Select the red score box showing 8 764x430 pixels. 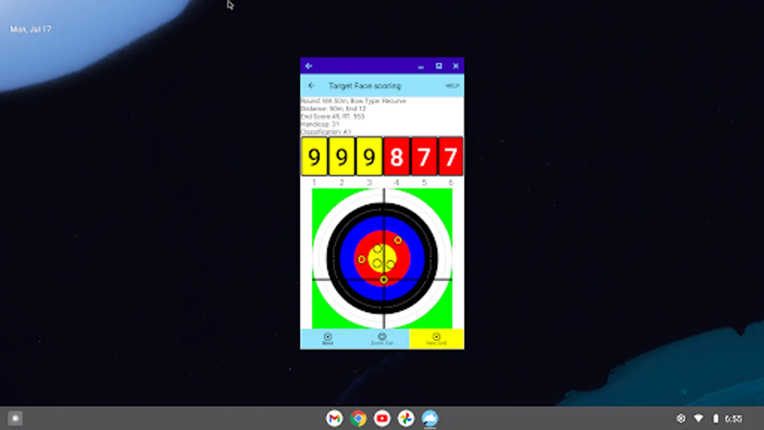click(x=396, y=157)
